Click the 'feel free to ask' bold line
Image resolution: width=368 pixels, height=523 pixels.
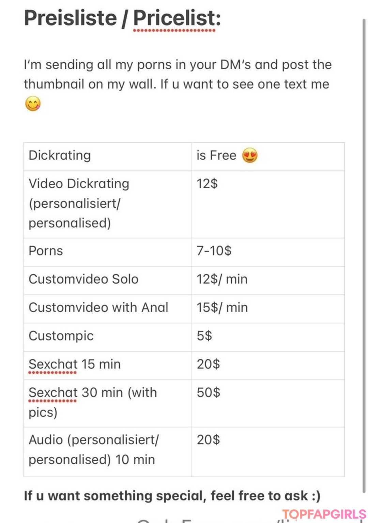click(172, 496)
